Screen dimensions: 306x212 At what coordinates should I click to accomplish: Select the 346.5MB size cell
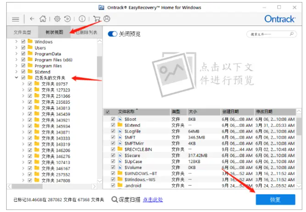pos(196,137)
